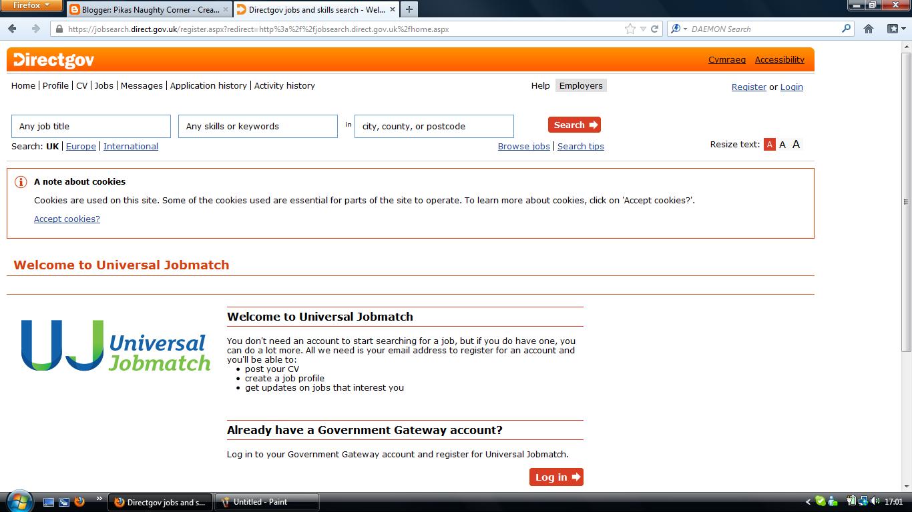Focus the Any skills or keywords field

click(x=258, y=126)
